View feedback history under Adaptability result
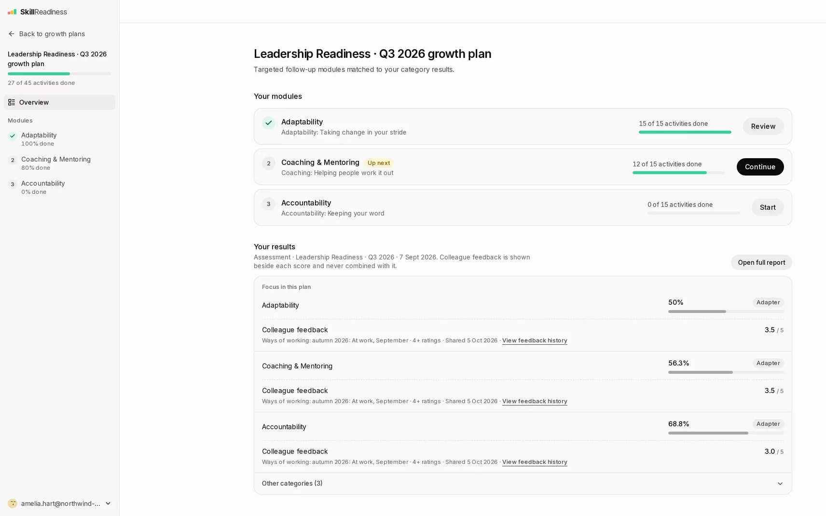 535,340
